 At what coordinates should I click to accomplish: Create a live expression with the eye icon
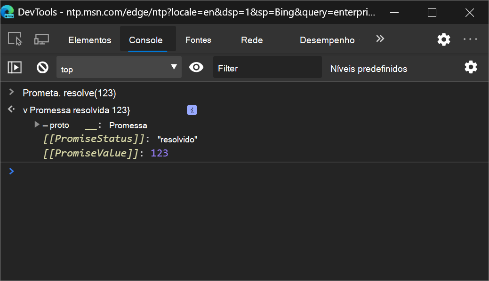(x=196, y=67)
